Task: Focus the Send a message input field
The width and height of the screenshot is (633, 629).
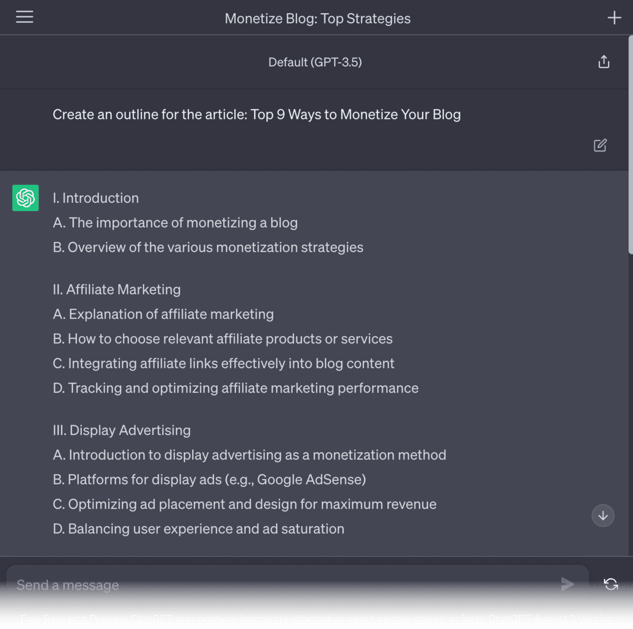Action: (x=211, y=585)
